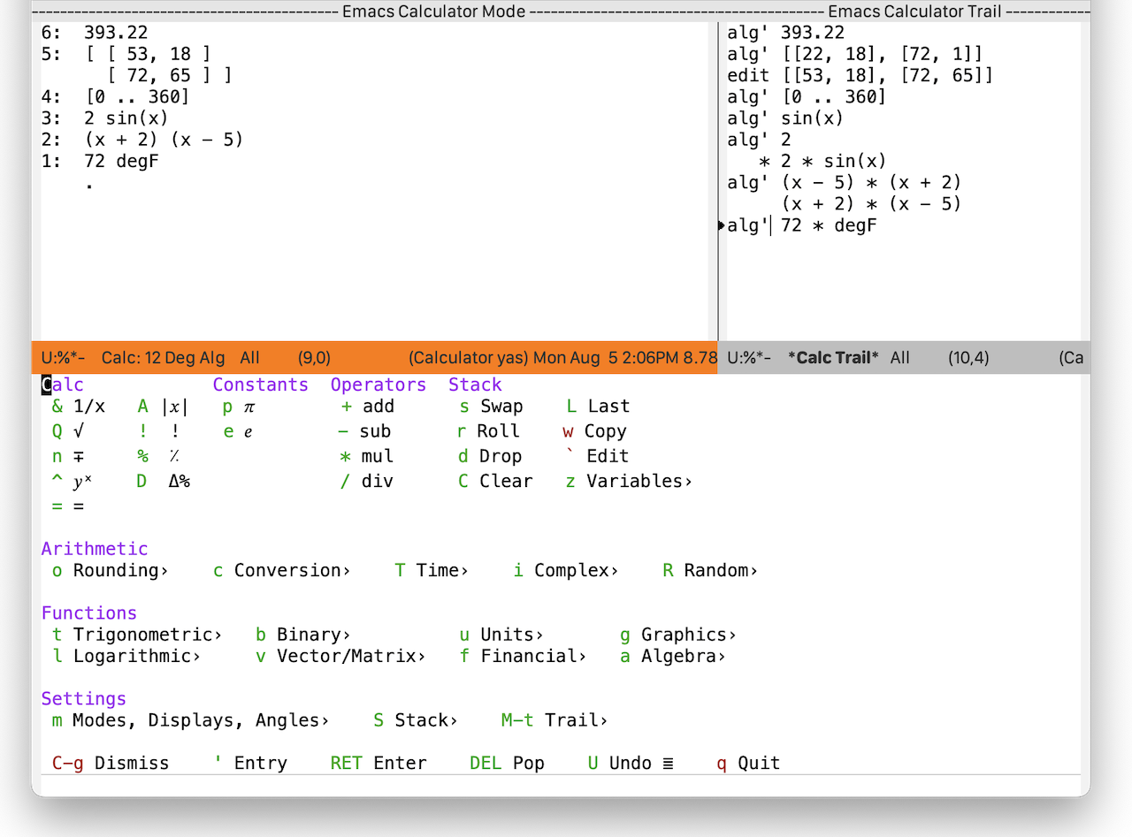Screen dimensions: 1132x837
Task: Select stack entry 393.22
Action: 117,33
